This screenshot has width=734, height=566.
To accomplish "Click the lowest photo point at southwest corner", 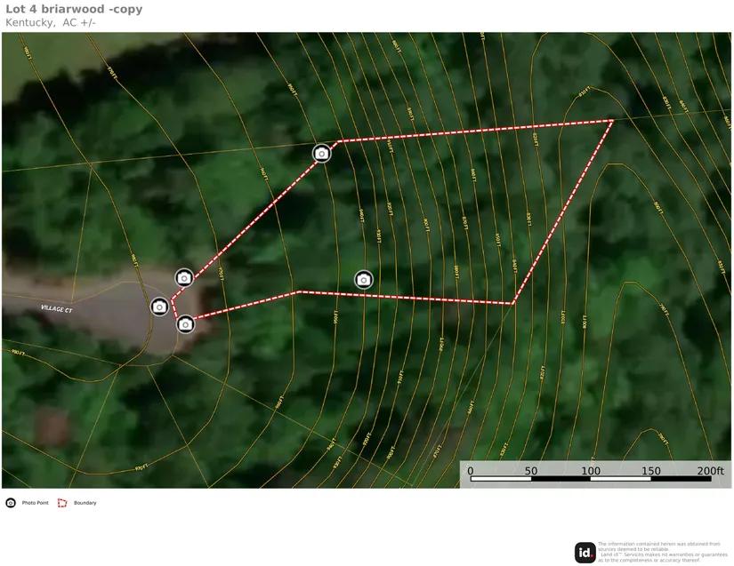I will coord(185,324).
